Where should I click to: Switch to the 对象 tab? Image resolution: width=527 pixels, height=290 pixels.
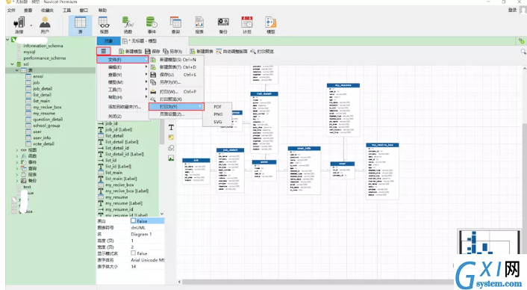pos(108,40)
